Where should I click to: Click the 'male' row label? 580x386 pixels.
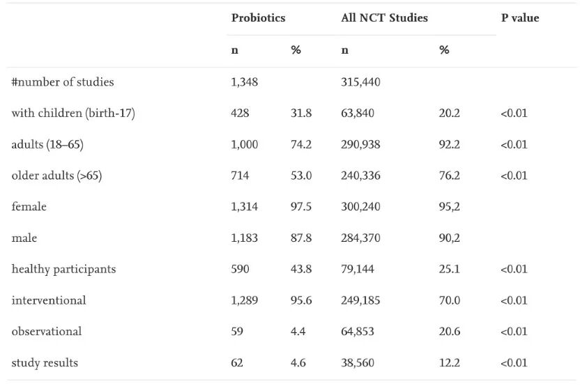click(x=24, y=238)
